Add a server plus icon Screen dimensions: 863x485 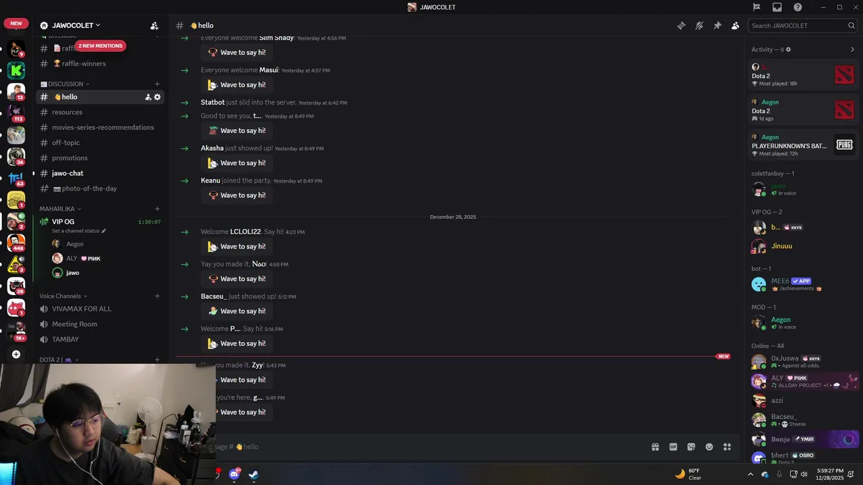click(16, 354)
